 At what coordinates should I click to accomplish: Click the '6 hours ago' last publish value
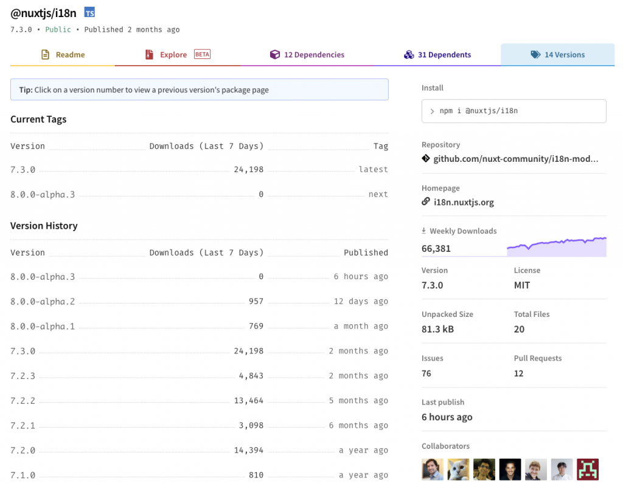click(447, 417)
